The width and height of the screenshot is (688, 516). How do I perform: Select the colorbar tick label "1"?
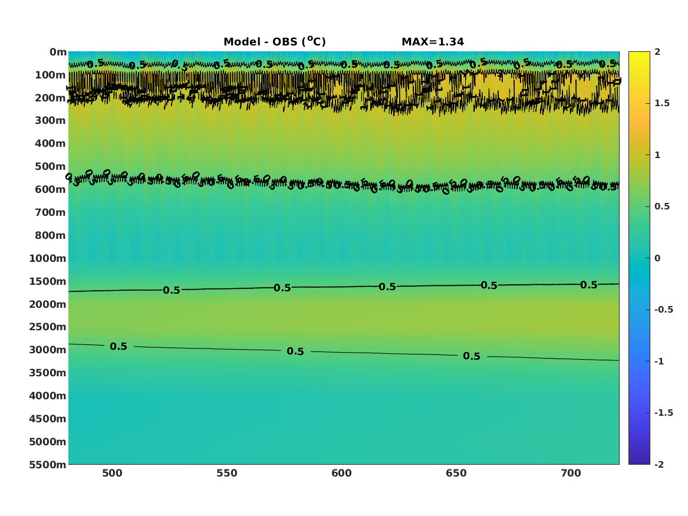pos(657,155)
